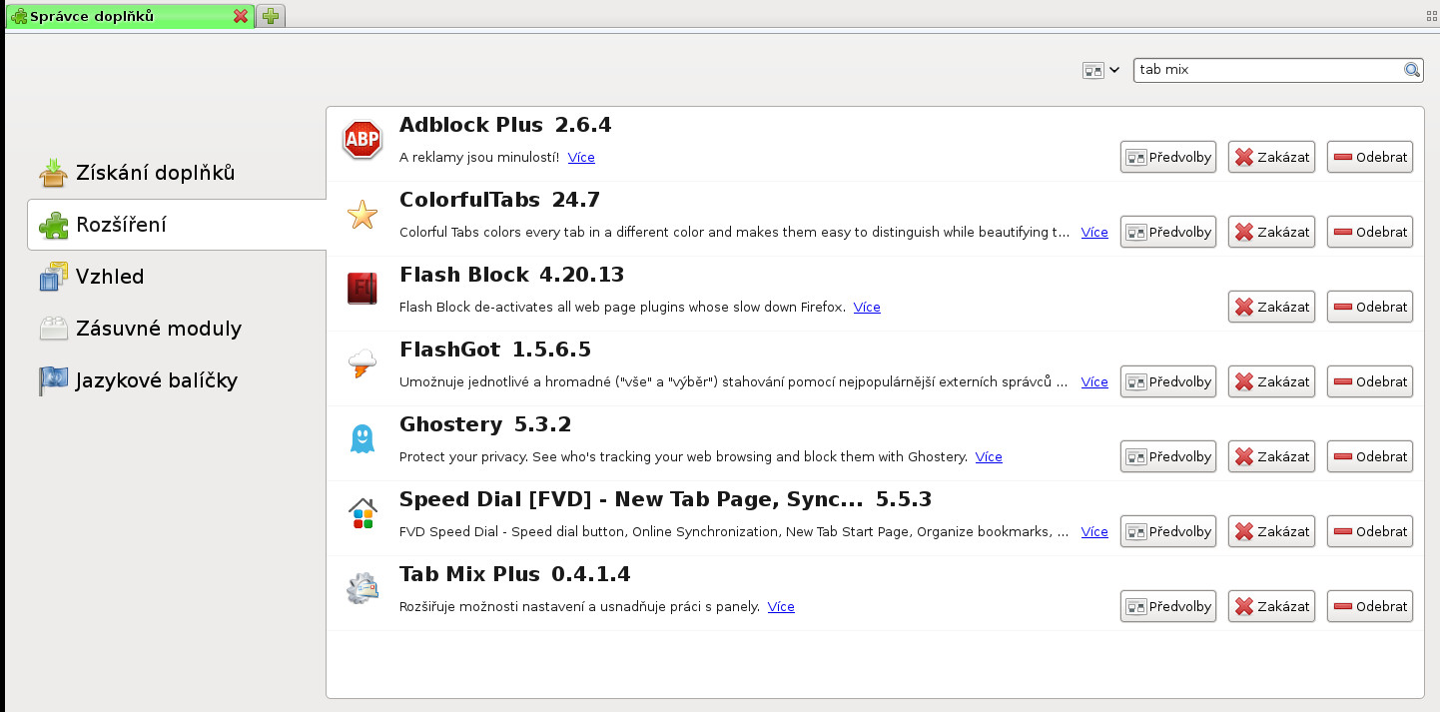
Task: Click the Vzhled themes icon
Action: (x=53, y=277)
